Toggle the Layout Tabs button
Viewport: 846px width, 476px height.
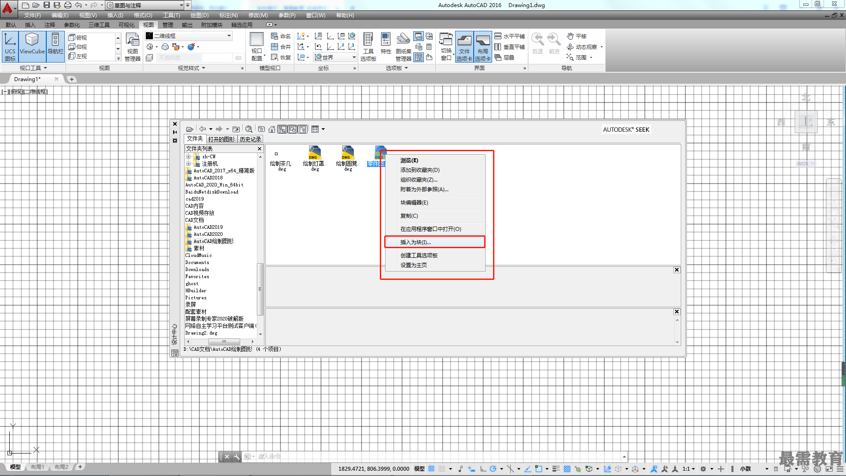click(483, 47)
